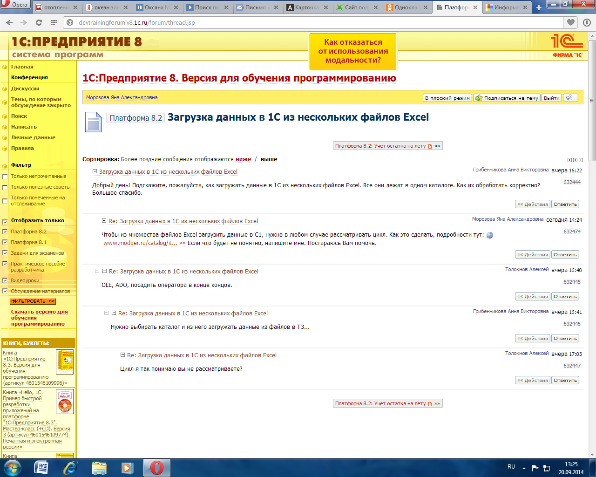Open the Opera main menu button
This screenshot has width=596, height=477.
click(15, 5)
